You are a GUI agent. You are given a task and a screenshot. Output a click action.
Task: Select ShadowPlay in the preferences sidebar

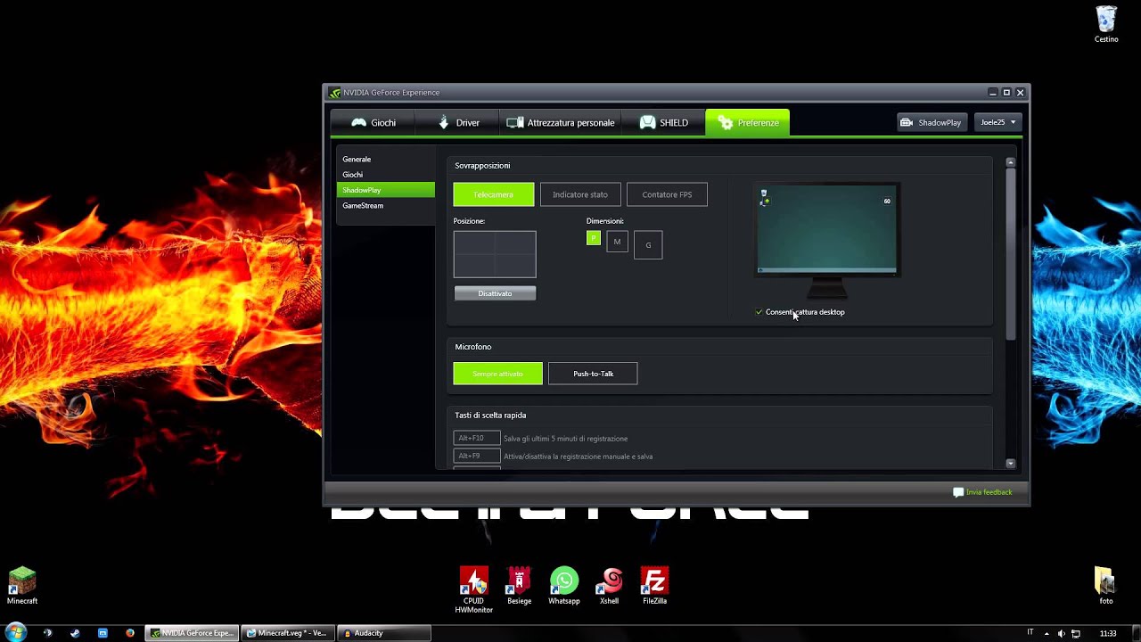tap(386, 190)
